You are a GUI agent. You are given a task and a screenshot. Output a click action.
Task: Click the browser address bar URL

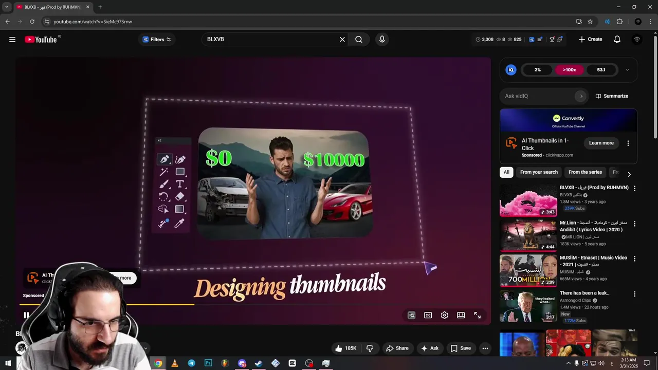93,22
